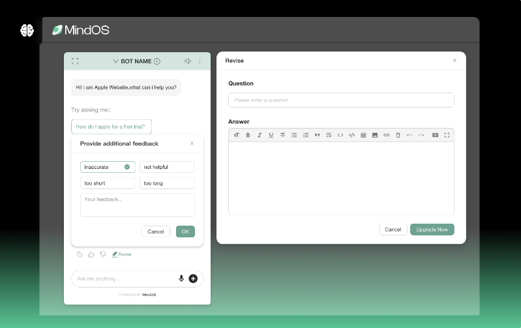Cancel the additional feedback popup
This screenshot has width=521, height=328.
tap(156, 231)
